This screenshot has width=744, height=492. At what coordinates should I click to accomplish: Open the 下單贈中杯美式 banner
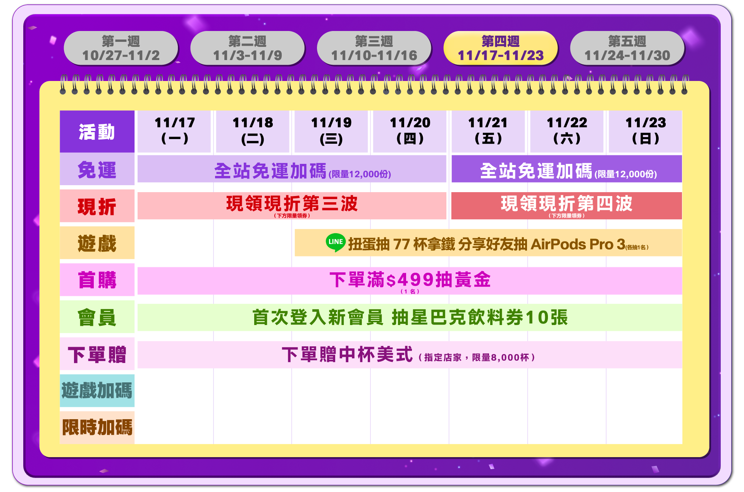click(x=410, y=354)
